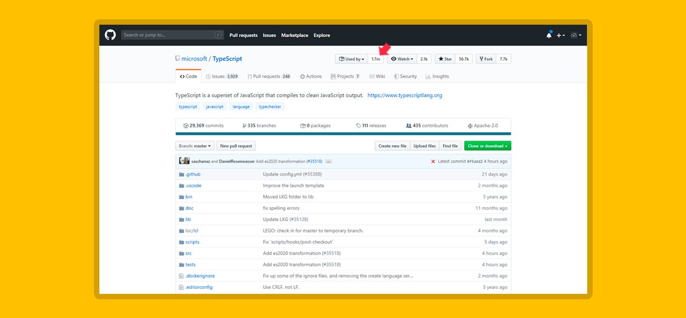Click the New pull request button

tap(236, 146)
